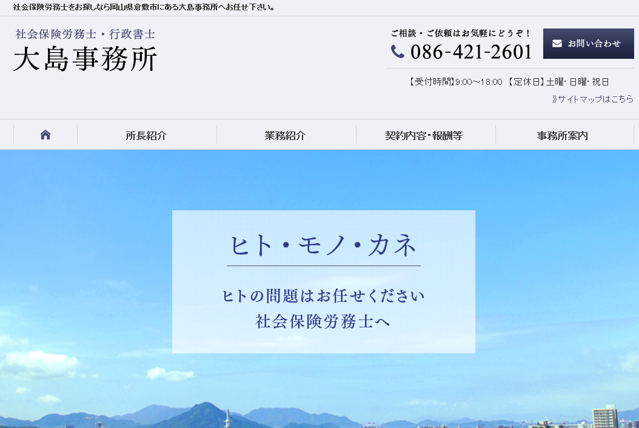This screenshot has width=639, height=428.
Task: Click the home icon in the navigation bar
Action: [44, 135]
